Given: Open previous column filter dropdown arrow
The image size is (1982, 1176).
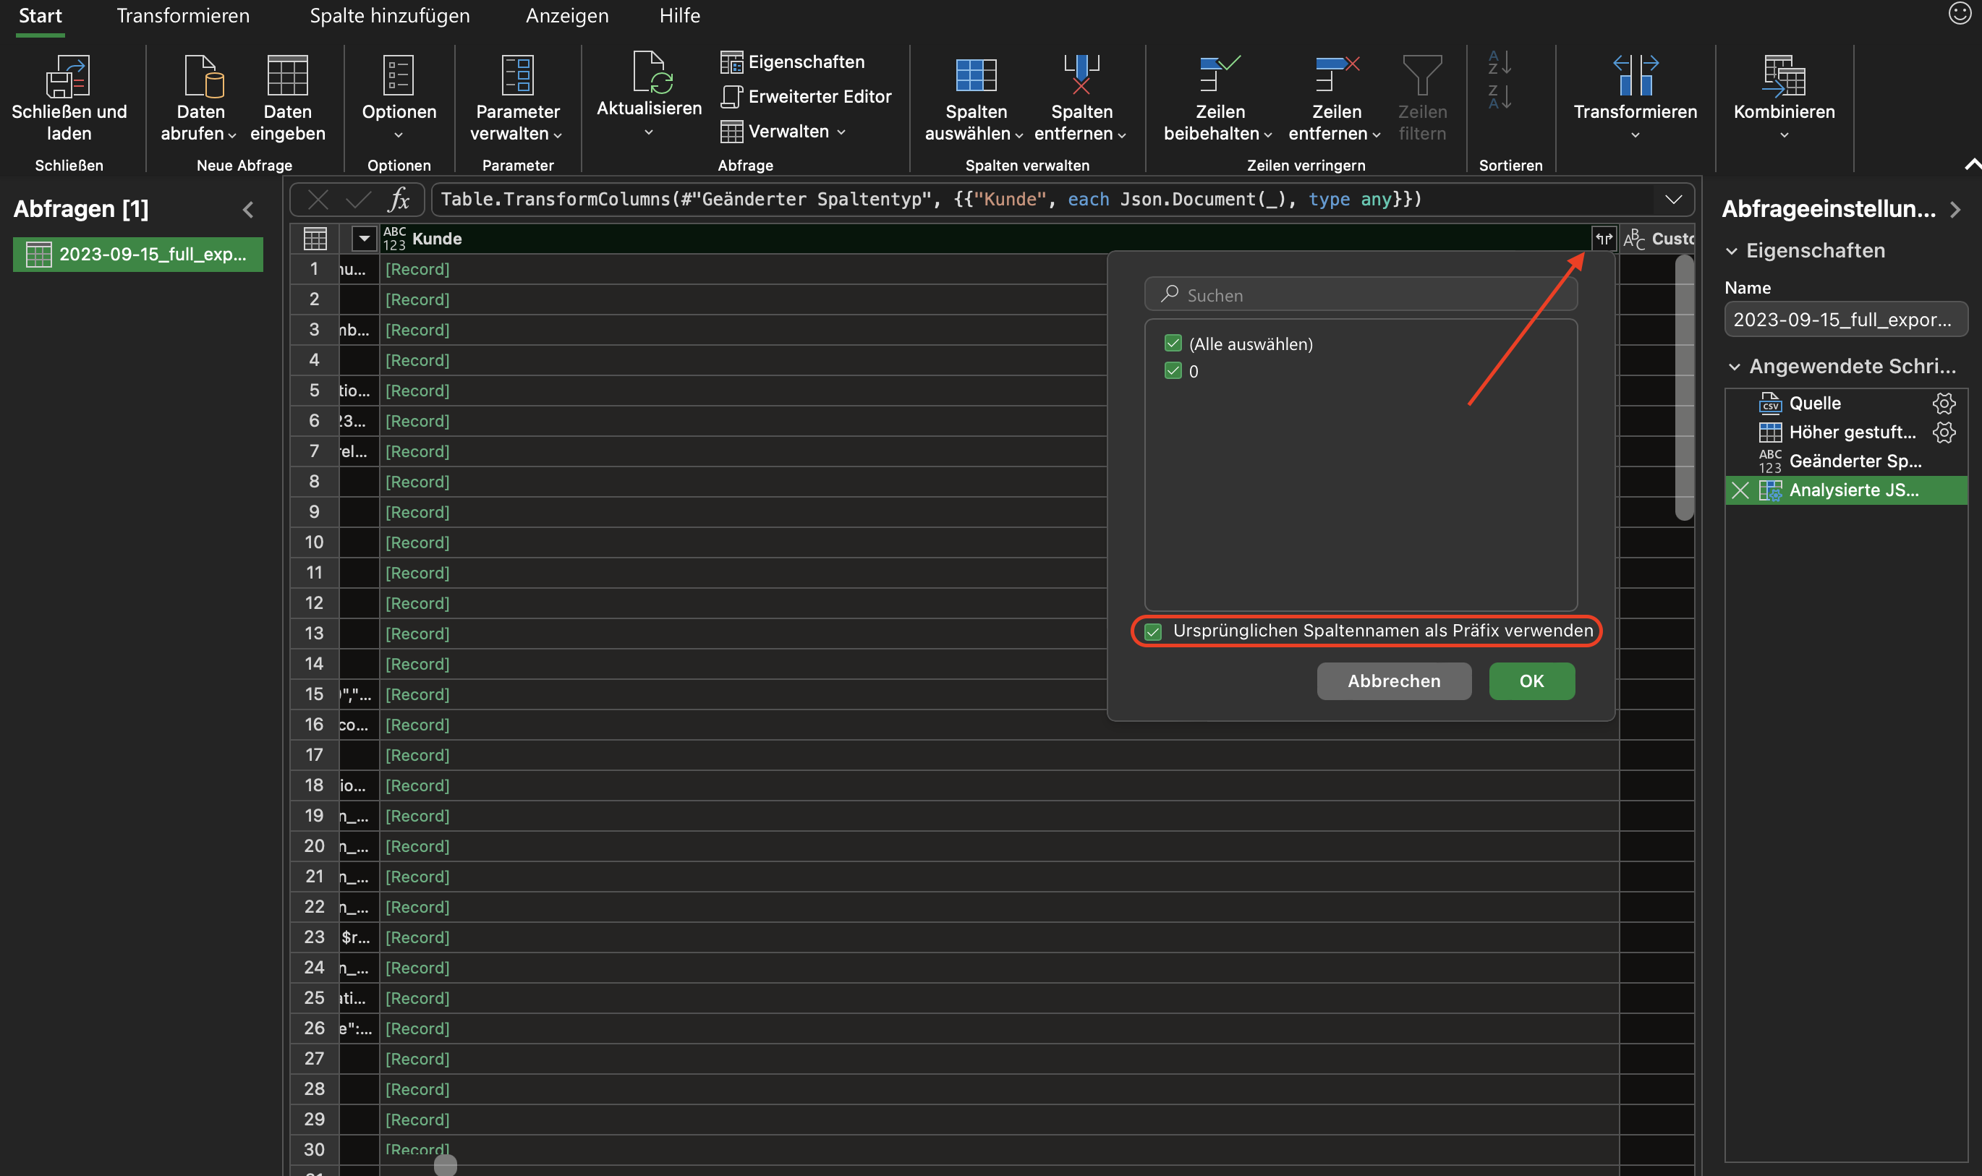Looking at the screenshot, I should click(x=364, y=239).
